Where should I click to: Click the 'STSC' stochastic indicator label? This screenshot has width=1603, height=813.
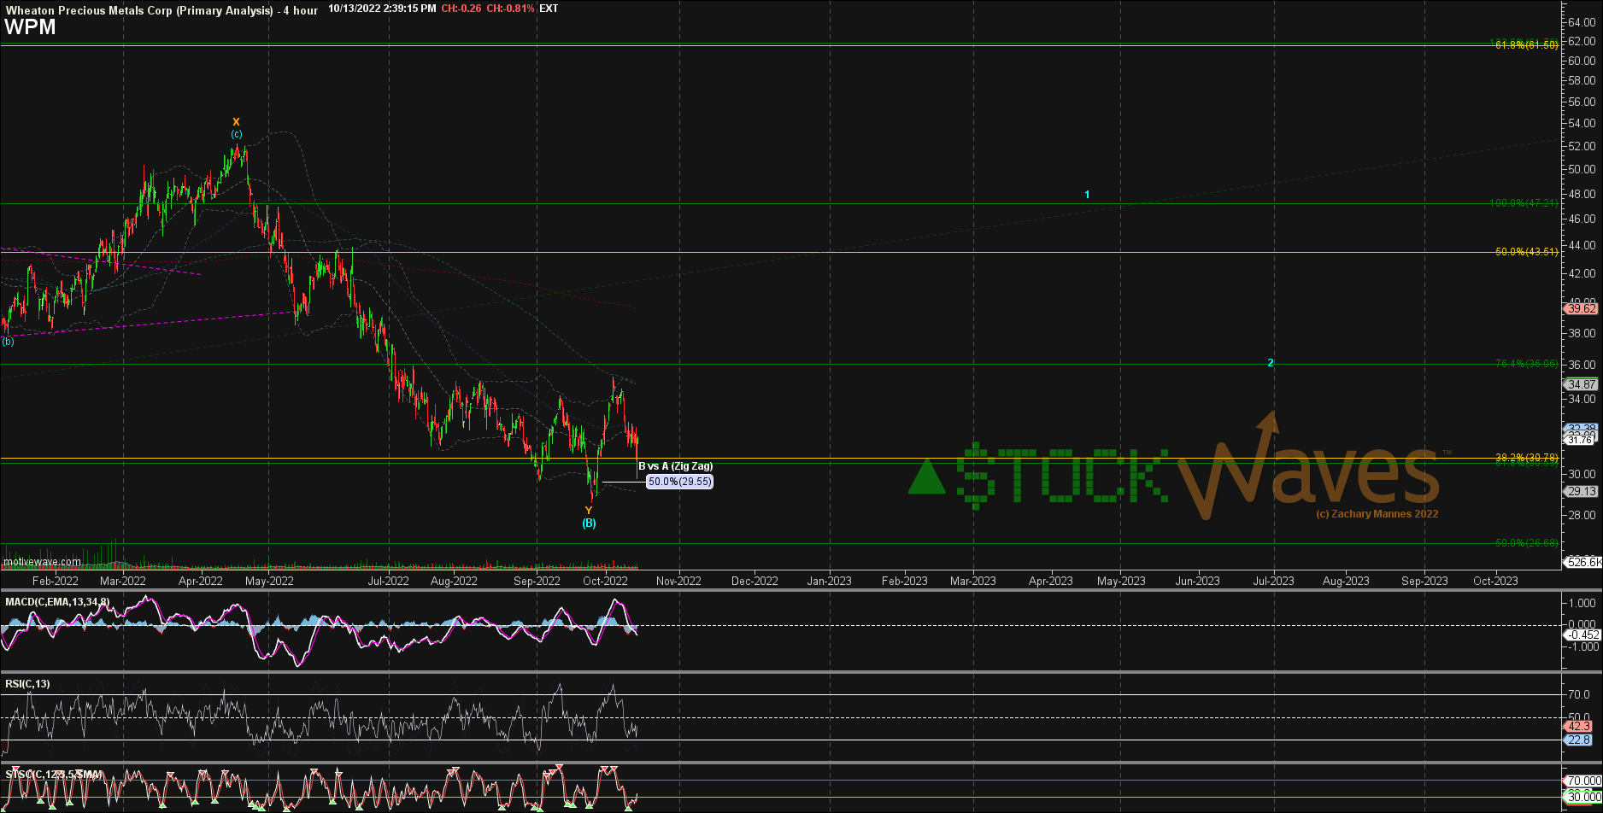pos(54,775)
